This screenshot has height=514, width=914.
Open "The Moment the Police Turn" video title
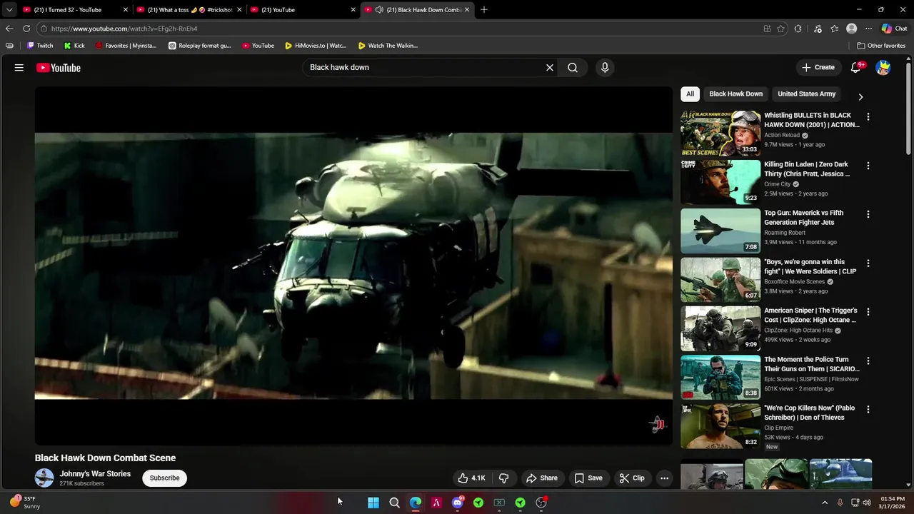(812, 364)
